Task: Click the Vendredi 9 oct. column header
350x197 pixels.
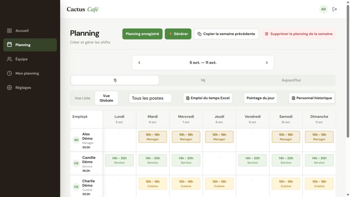Action: point(253,119)
